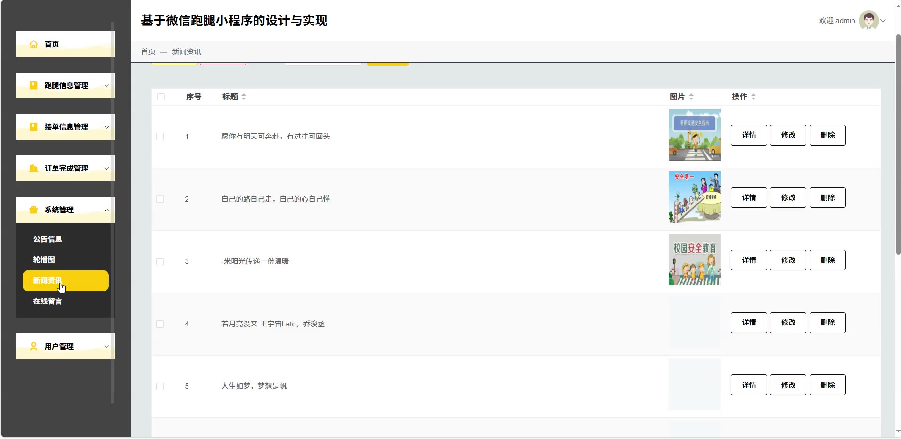
Task: Click the title 愿你有明天可奔赴，有过往可回头
Action: pyautogui.click(x=276, y=137)
